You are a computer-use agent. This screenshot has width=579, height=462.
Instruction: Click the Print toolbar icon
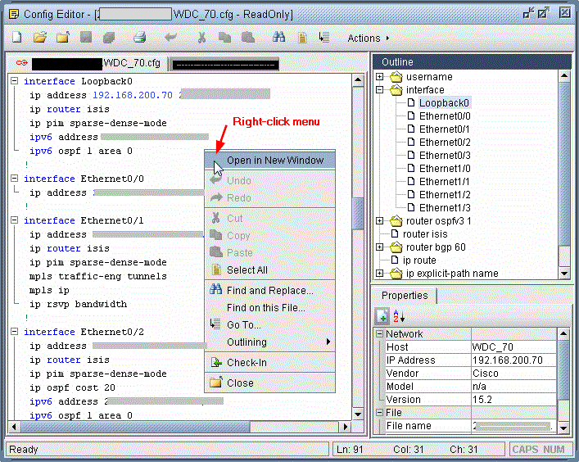pyautogui.click(x=139, y=38)
